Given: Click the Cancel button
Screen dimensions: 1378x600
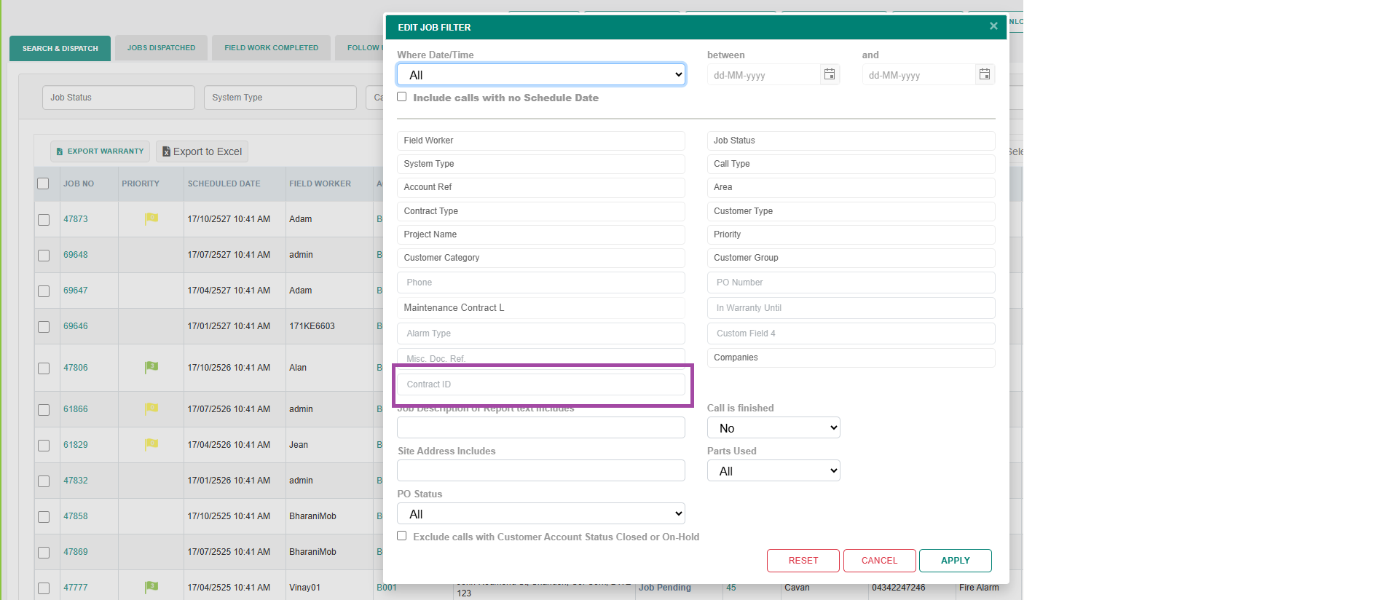Looking at the screenshot, I should click(x=879, y=561).
